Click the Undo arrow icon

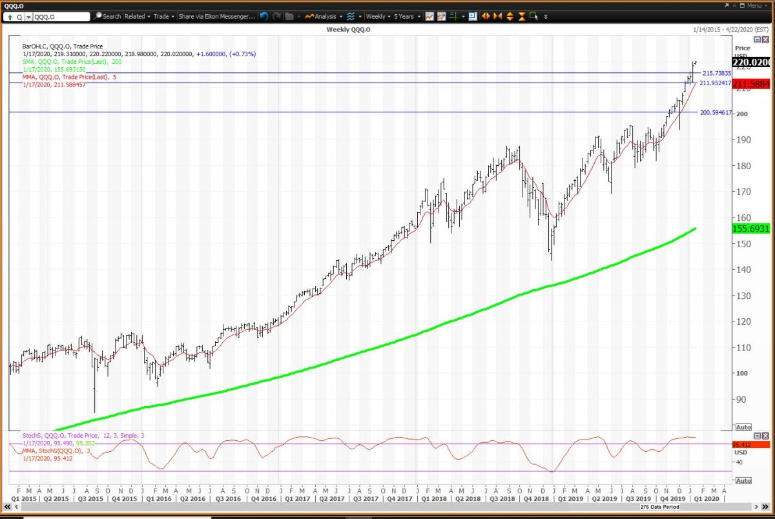point(263,16)
